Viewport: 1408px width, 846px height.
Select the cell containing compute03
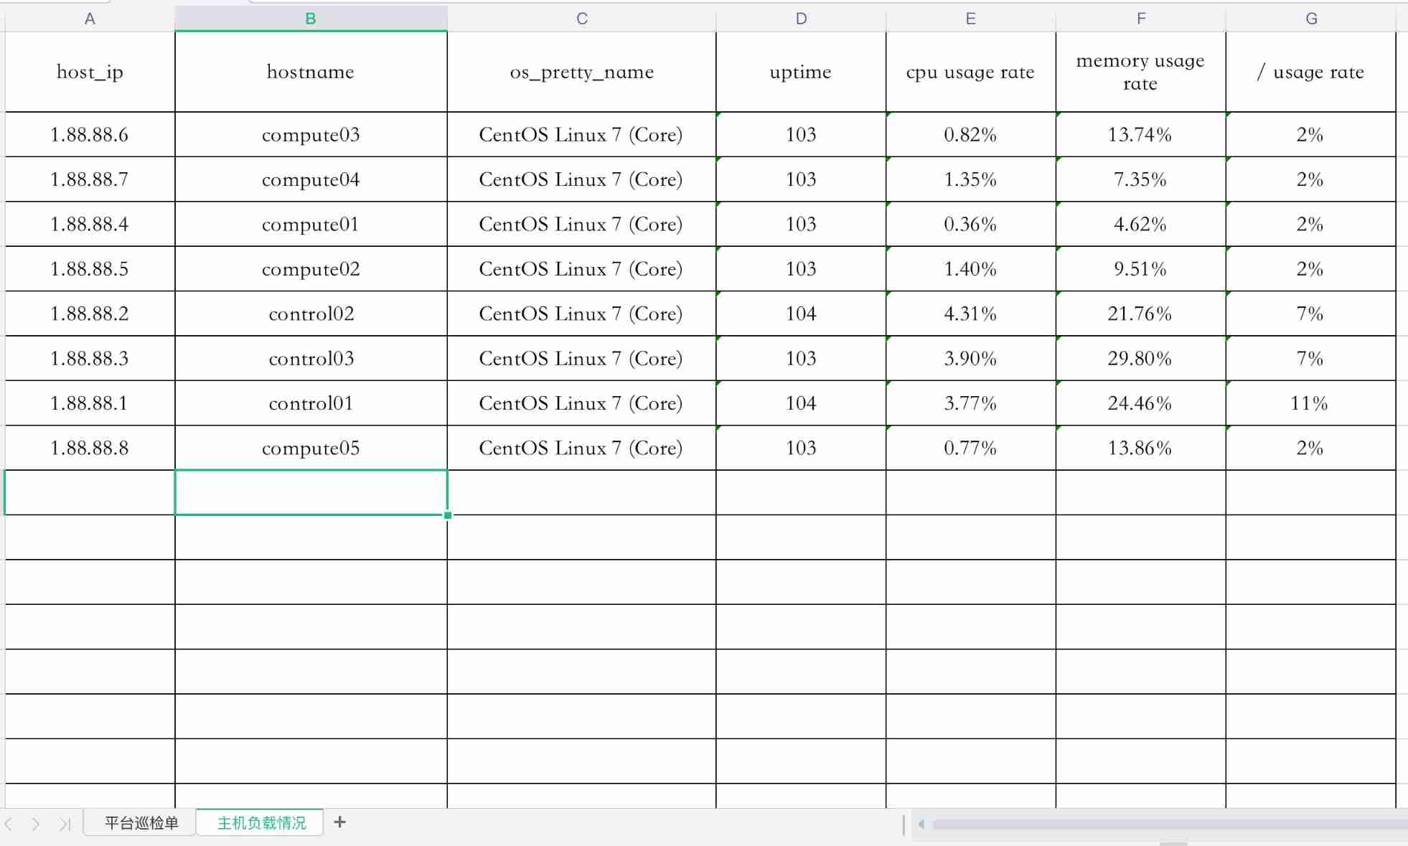point(310,134)
